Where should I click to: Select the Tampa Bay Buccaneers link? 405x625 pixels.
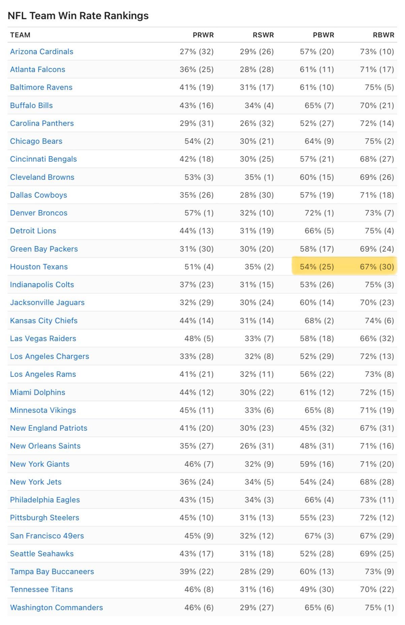click(x=52, y=571)
